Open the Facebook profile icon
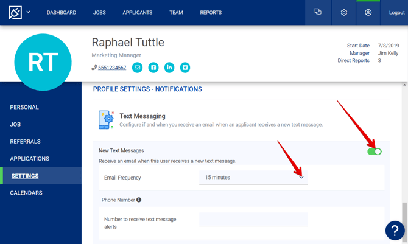Image resolution: width=408 pixels, height=244 pixels. [153, 68]
